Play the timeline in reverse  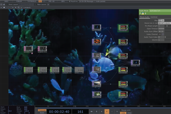coord(102,111)
